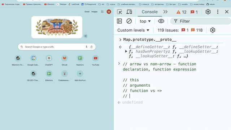231x130 pixels.
Task: Switch to the Console tab
Action: [149, 12]
